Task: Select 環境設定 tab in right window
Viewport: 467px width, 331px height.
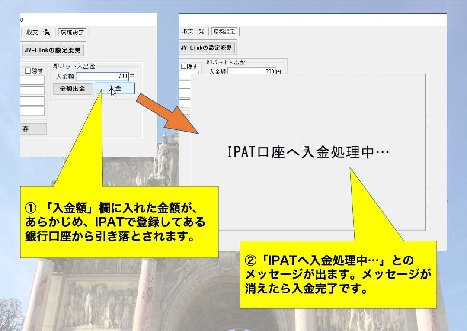Action: click(224, 31)
